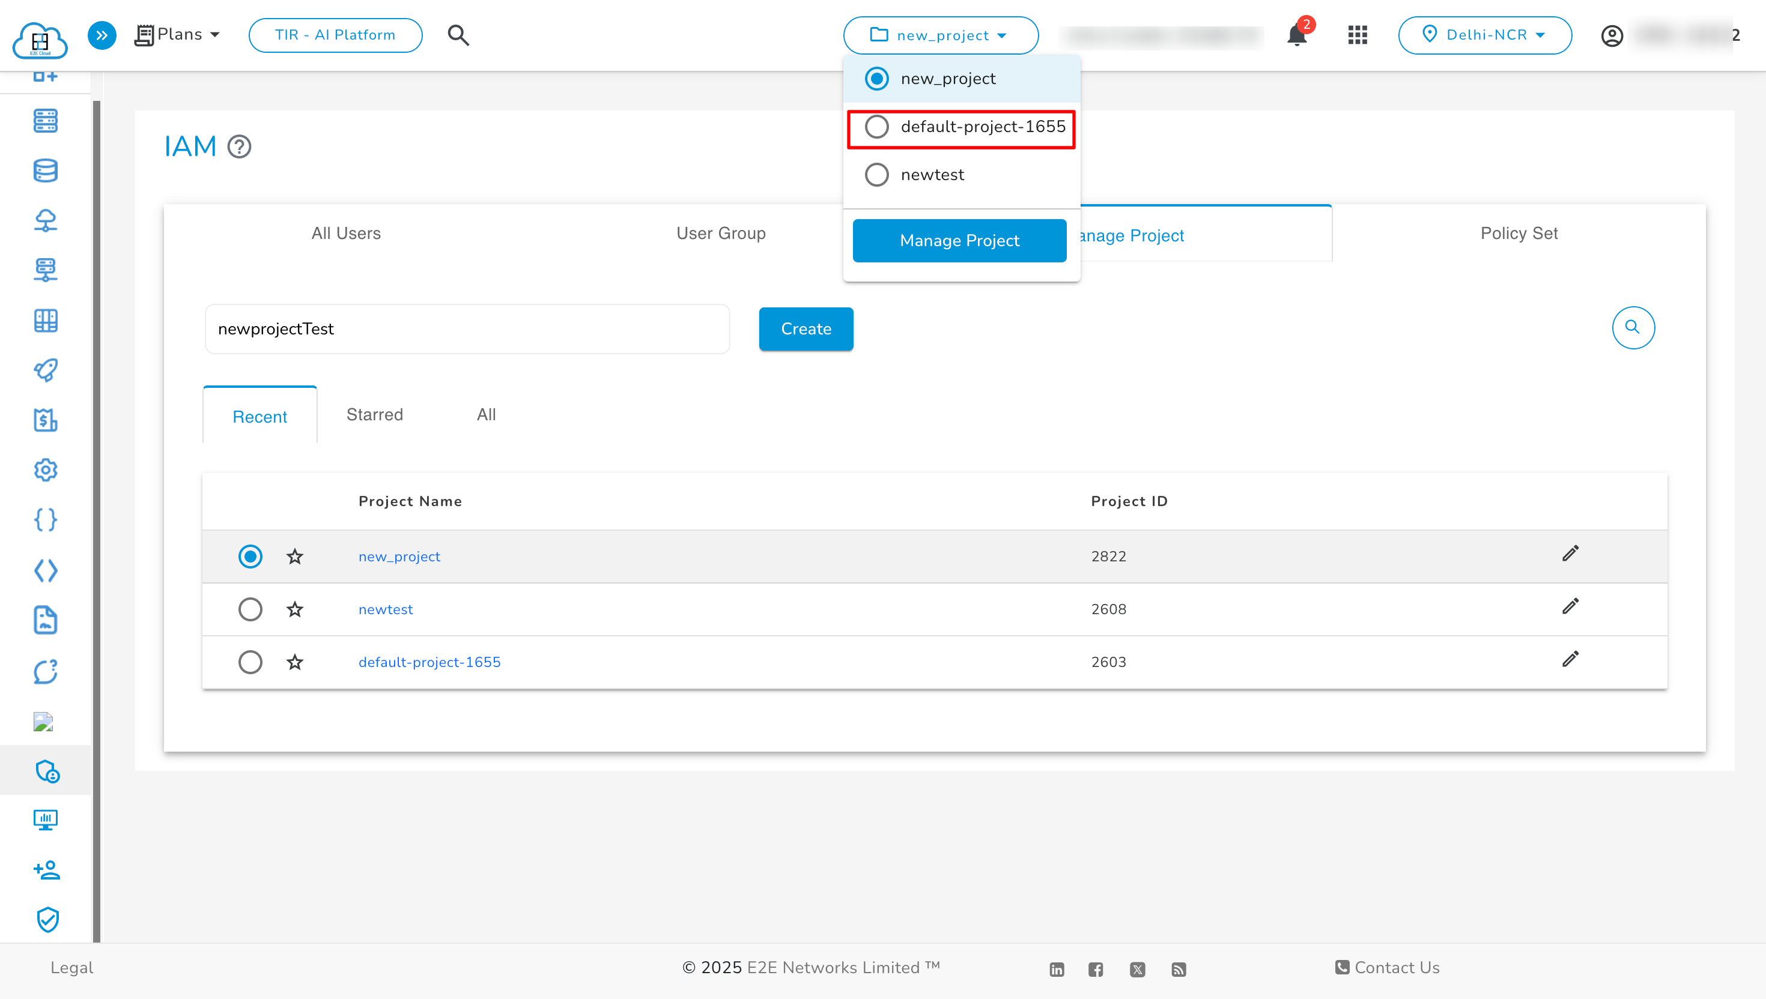Open the Policy Set tab
The image size is (1766, 999).
[x=1519, y=234]
